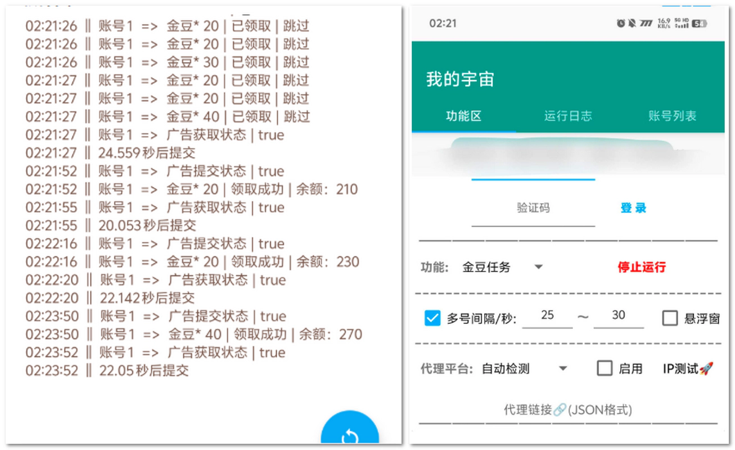Switch to the 运行日志 tab
Image resolution: width=735 pixels, height=450 pixels.
[568, 116]
